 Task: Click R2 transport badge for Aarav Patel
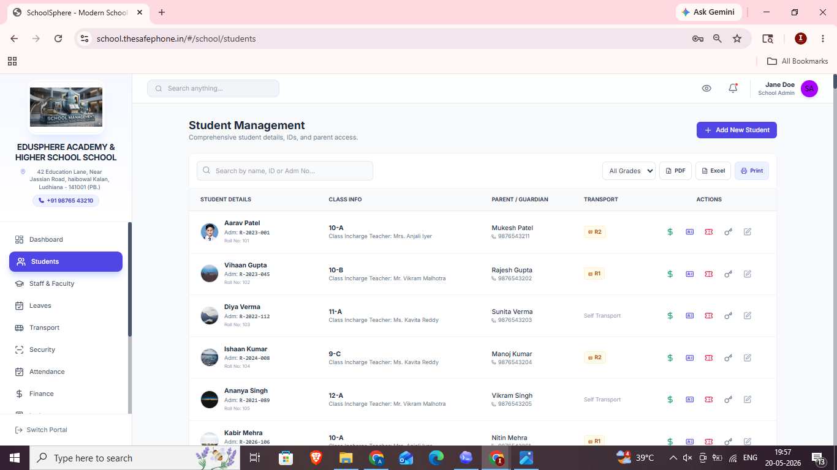click(x=595, y=232)
